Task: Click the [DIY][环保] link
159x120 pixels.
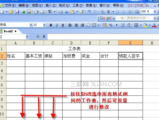Action: coord(140,6)
